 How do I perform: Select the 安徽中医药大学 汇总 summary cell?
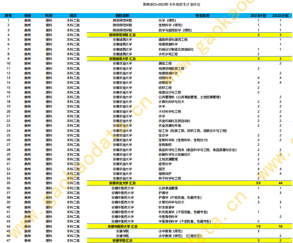click(x=123, y=226)
